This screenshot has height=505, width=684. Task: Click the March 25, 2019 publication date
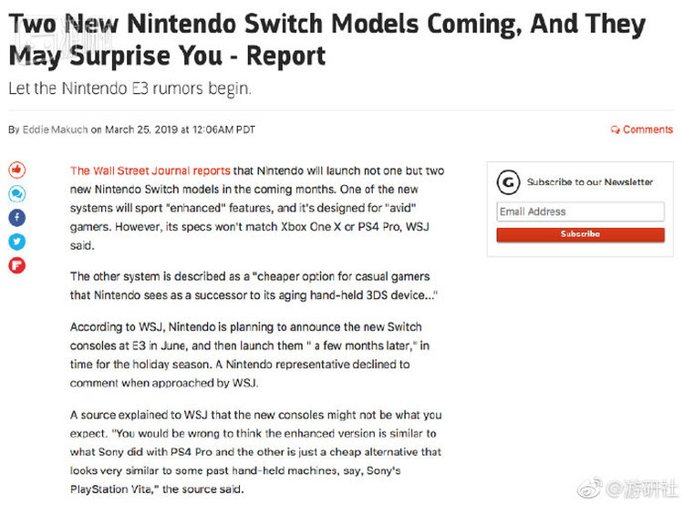click(142, 129)
